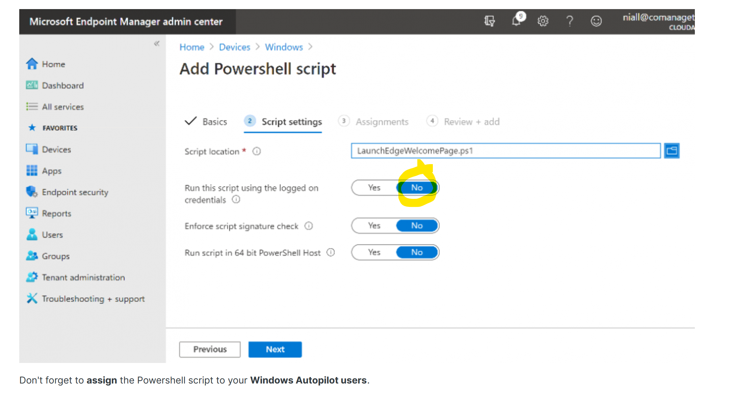Click the help question mark icon
Image resolution: width=732 pixels, height=399 pixels.
(x=570, y=21)
